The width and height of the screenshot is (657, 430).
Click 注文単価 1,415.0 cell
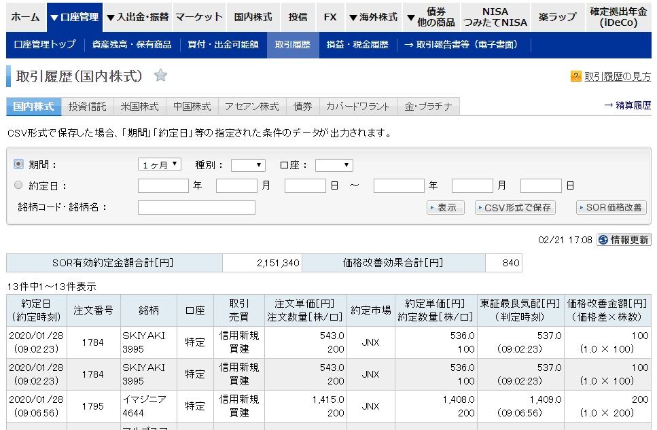pyautogui.click(x=306, y=406)
